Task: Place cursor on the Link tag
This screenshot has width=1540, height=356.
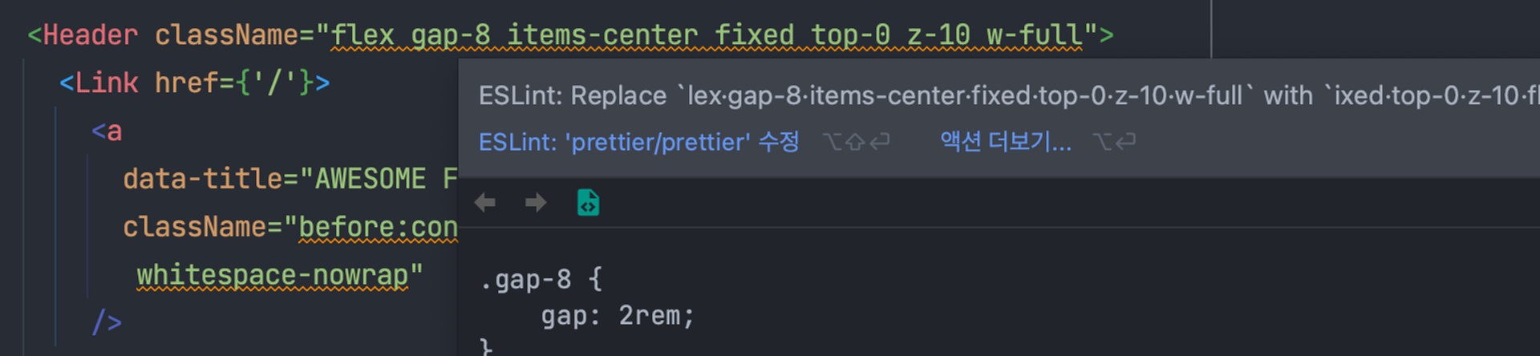Action: [107, 83]
